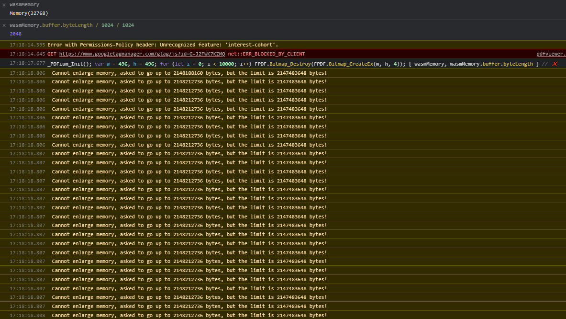Click the net::ERR_BLOCKED_BY_CLIENT error text
This screenshot has height=319, width=566.
point(266,54)
